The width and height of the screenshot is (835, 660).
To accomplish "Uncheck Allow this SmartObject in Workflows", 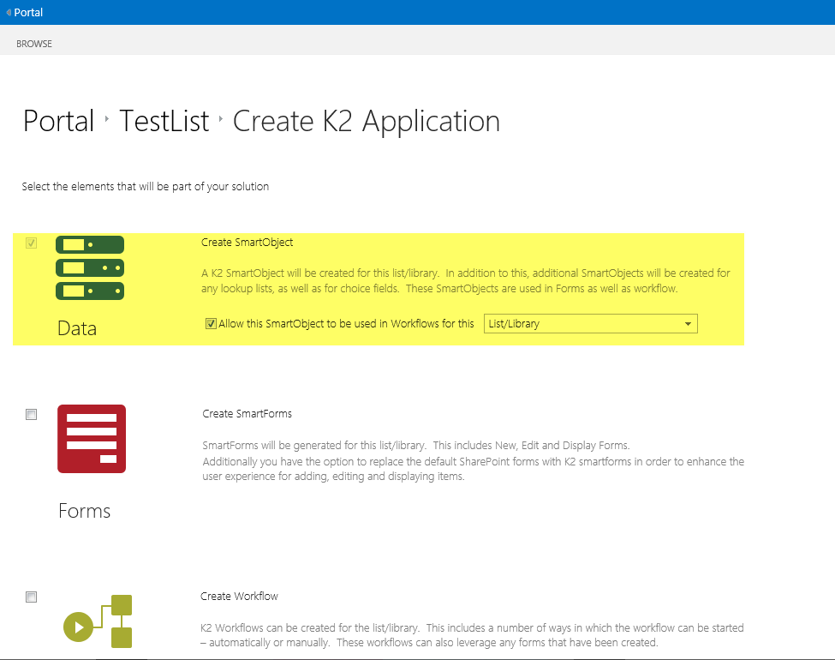I will (x=211, y=324).
